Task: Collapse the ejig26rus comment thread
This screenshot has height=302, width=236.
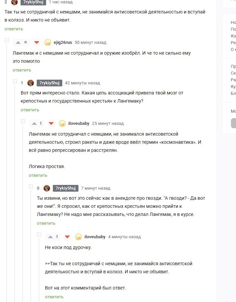Action: click(7, 40)
